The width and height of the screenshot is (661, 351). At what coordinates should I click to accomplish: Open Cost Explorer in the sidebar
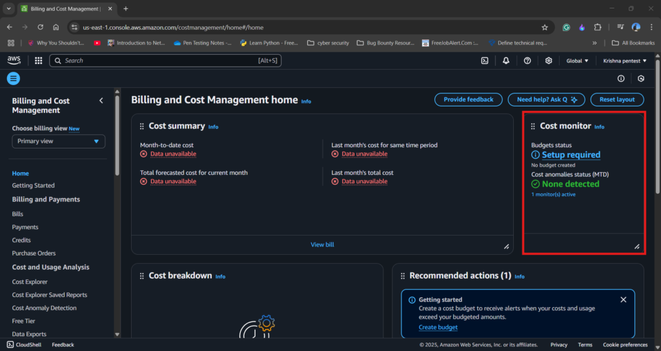[30, 282]
